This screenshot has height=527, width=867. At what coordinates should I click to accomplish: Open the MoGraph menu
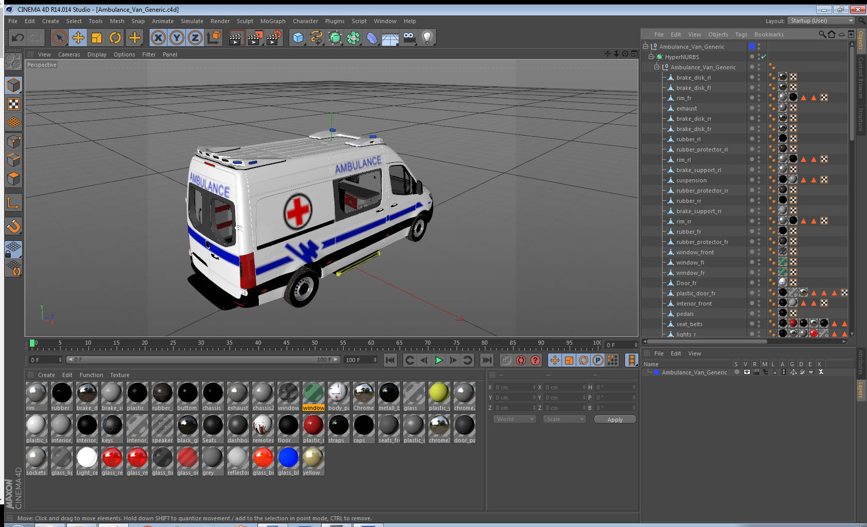[x=273, y=21]
